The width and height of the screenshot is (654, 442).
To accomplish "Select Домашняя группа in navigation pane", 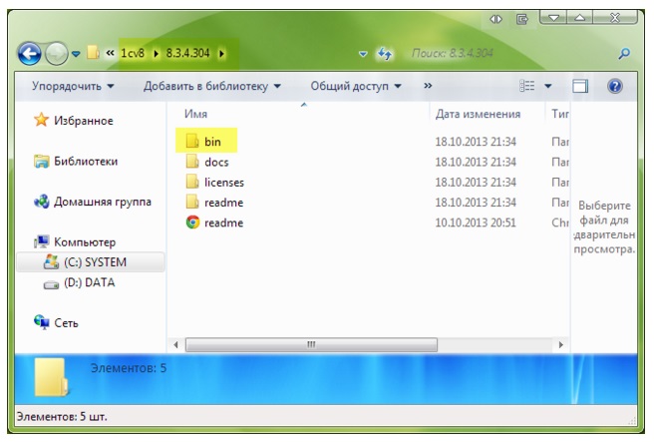I will click(102, 202).
